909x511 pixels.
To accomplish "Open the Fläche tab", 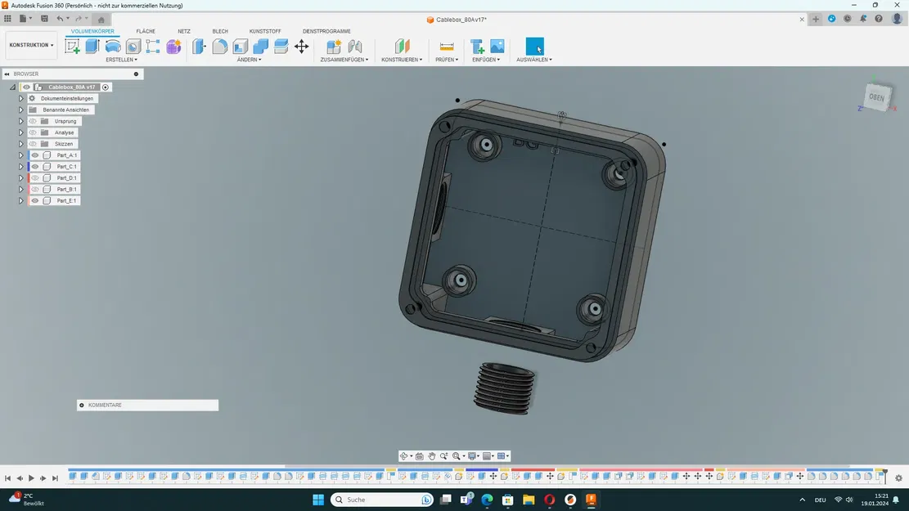I will tap(146, 31).
